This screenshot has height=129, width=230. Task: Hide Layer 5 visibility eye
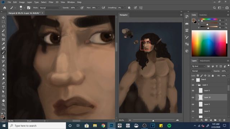click(193, 104)
